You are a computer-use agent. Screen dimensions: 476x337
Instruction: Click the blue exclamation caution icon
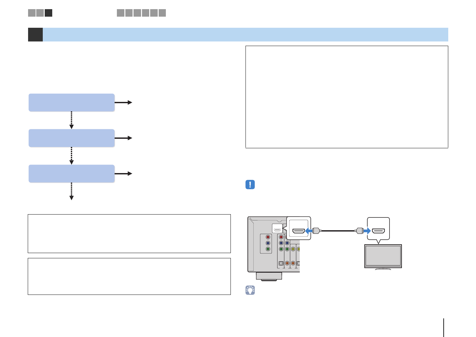[250, 185]
